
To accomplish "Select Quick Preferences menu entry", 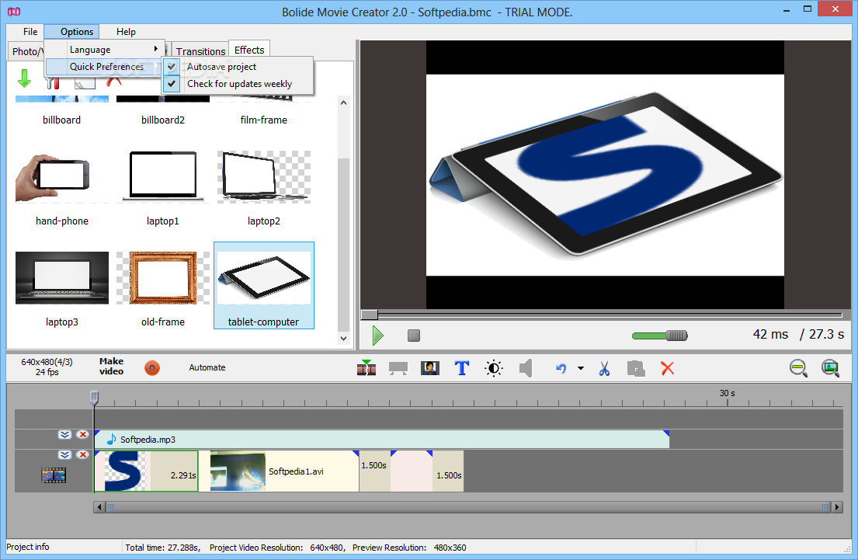I will coord(105,67).
